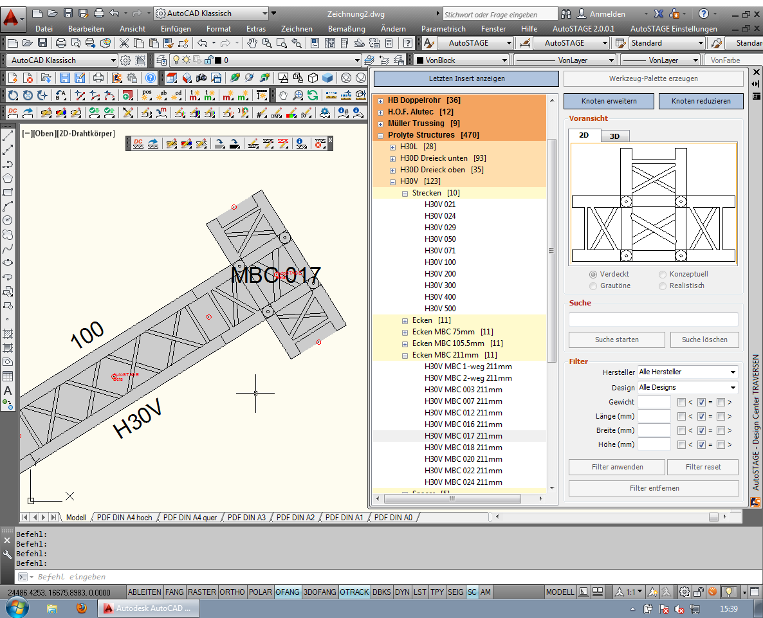
Task: Click the multiline Text tool
Action: point(8,390)
